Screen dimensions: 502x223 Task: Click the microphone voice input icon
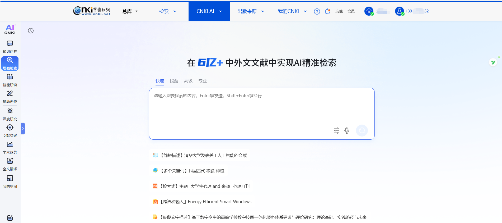[346, 130]
